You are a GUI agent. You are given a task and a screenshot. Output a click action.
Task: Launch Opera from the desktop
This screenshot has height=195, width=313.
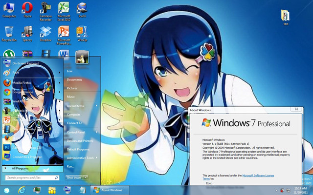(x=27, y=10)
